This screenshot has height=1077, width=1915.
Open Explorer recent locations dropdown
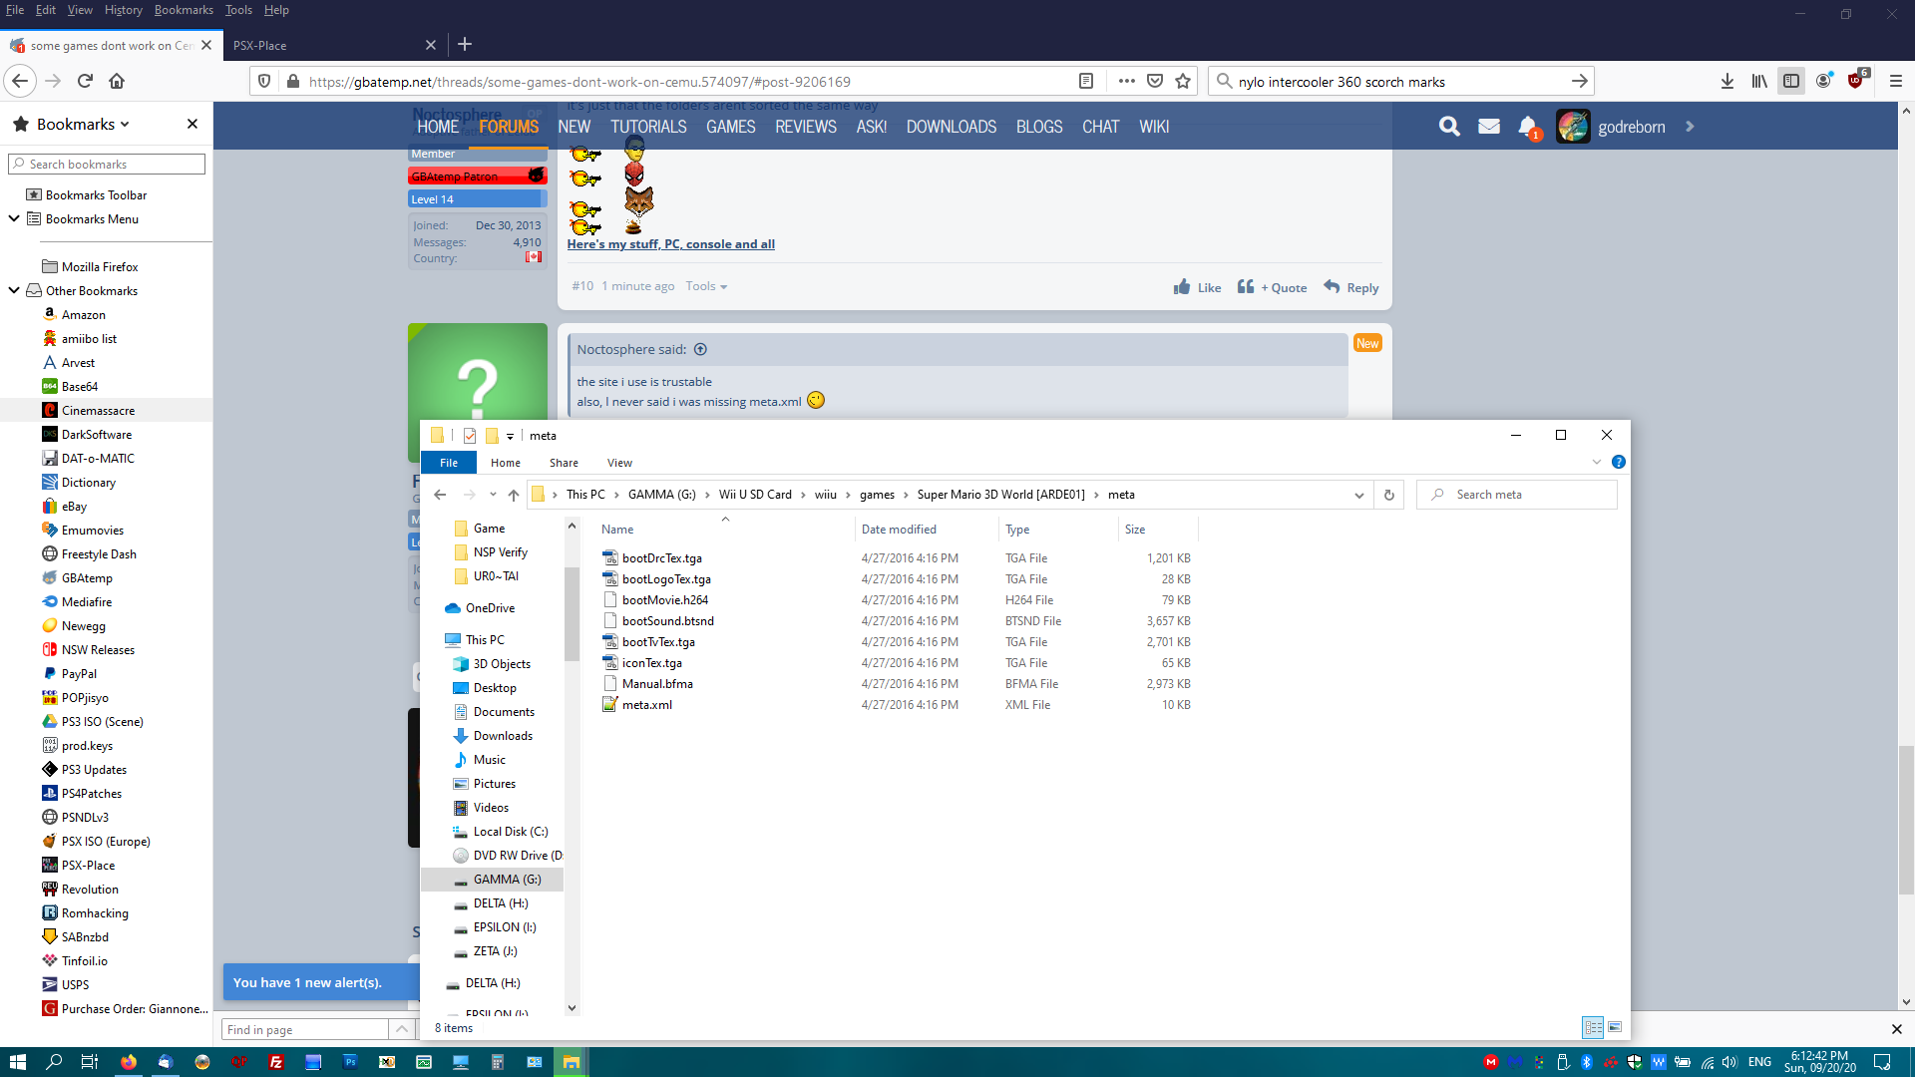(493, 495)
